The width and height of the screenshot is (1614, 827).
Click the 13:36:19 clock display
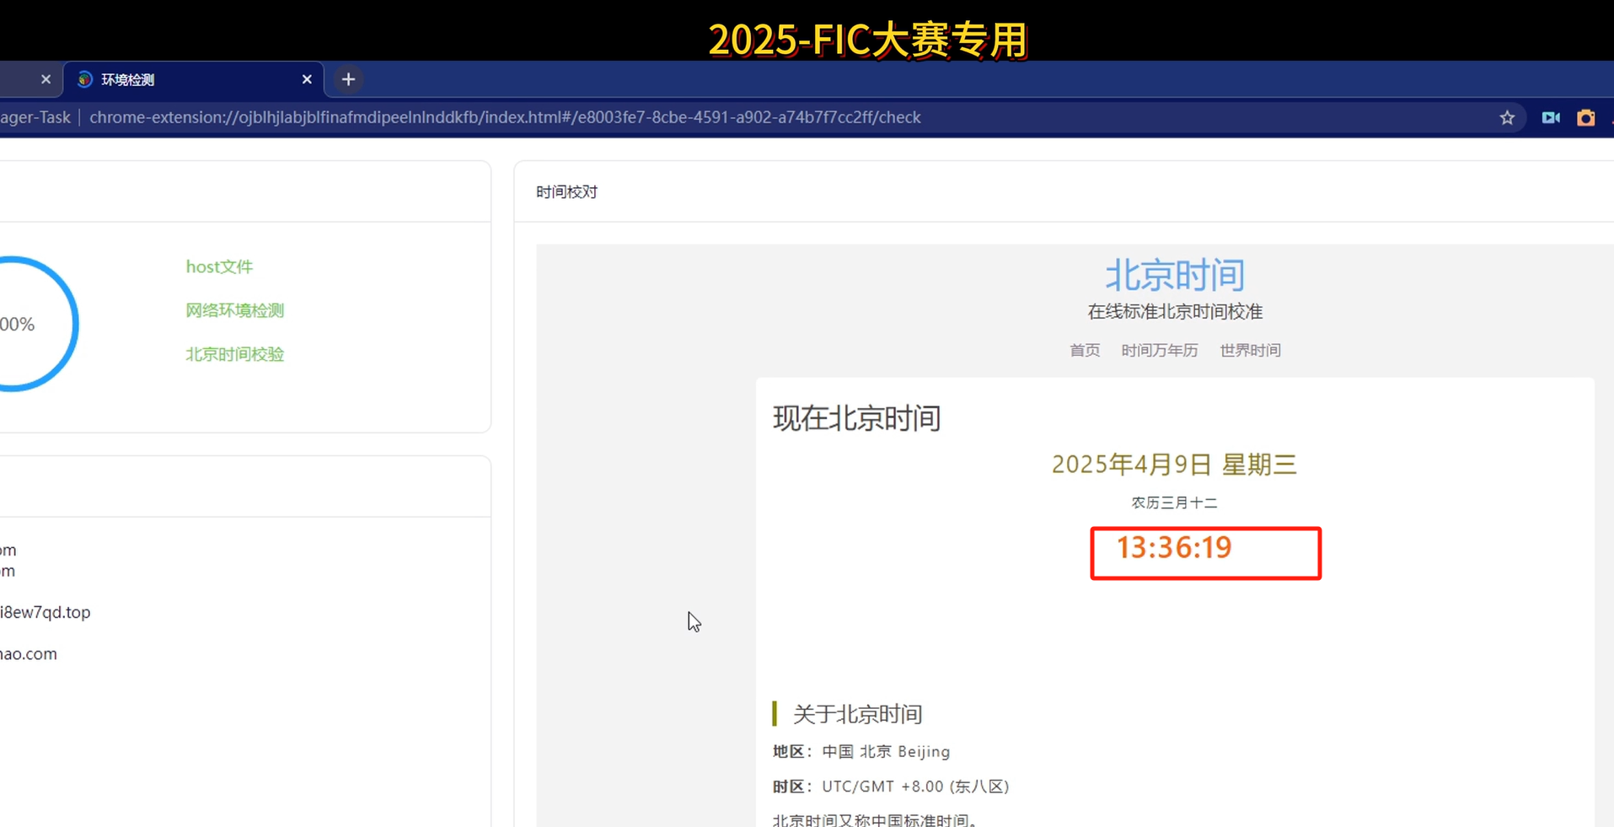(x=1174, y=549)
